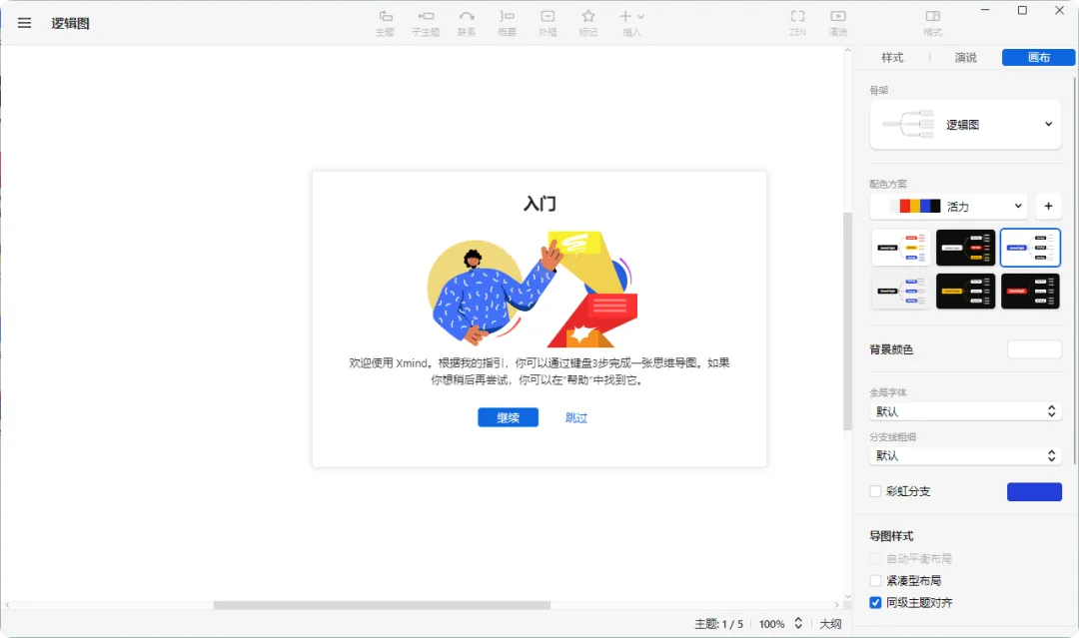Click the horizontal canvas scrollbar
The width and height of the screenshot is (1079, 638).
[382, 605]
